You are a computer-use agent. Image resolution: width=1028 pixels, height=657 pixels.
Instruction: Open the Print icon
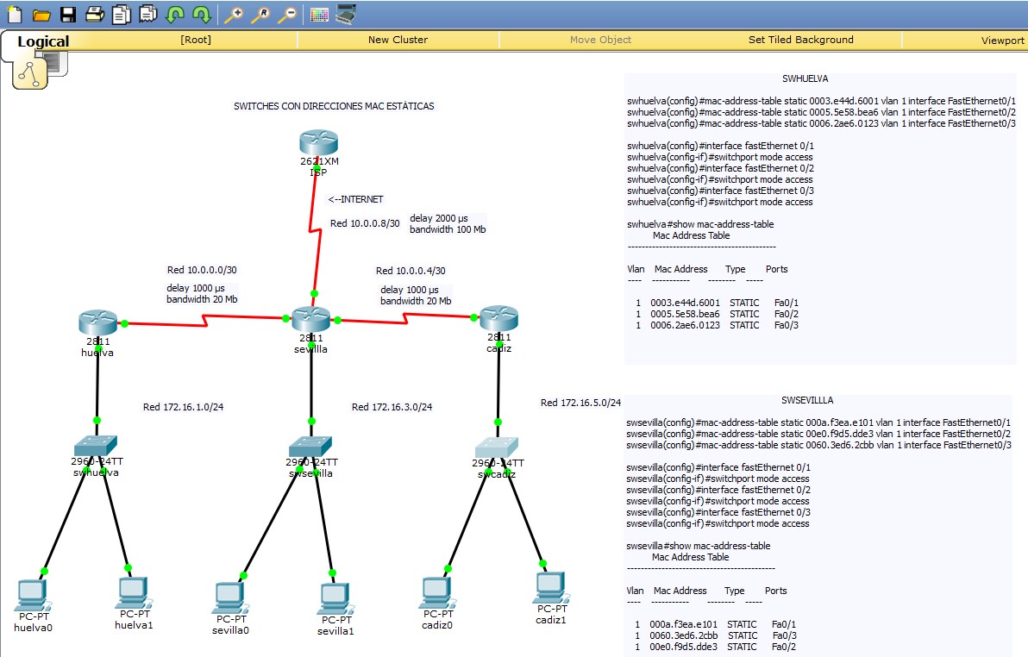click(95, 14)
